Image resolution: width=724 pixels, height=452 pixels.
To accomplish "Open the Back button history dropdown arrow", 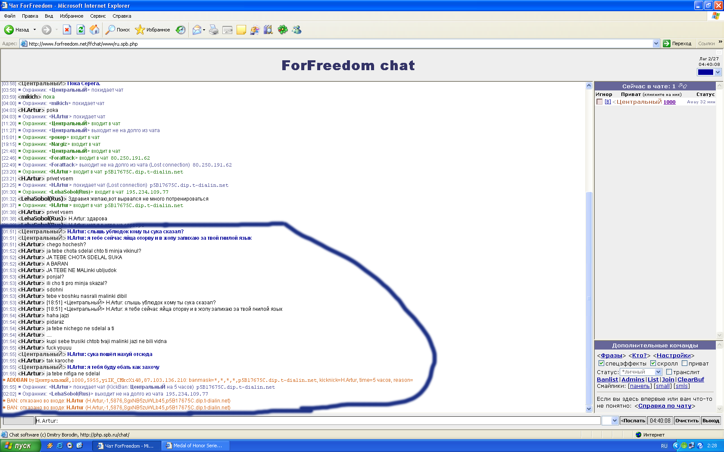I will [34, 30].
